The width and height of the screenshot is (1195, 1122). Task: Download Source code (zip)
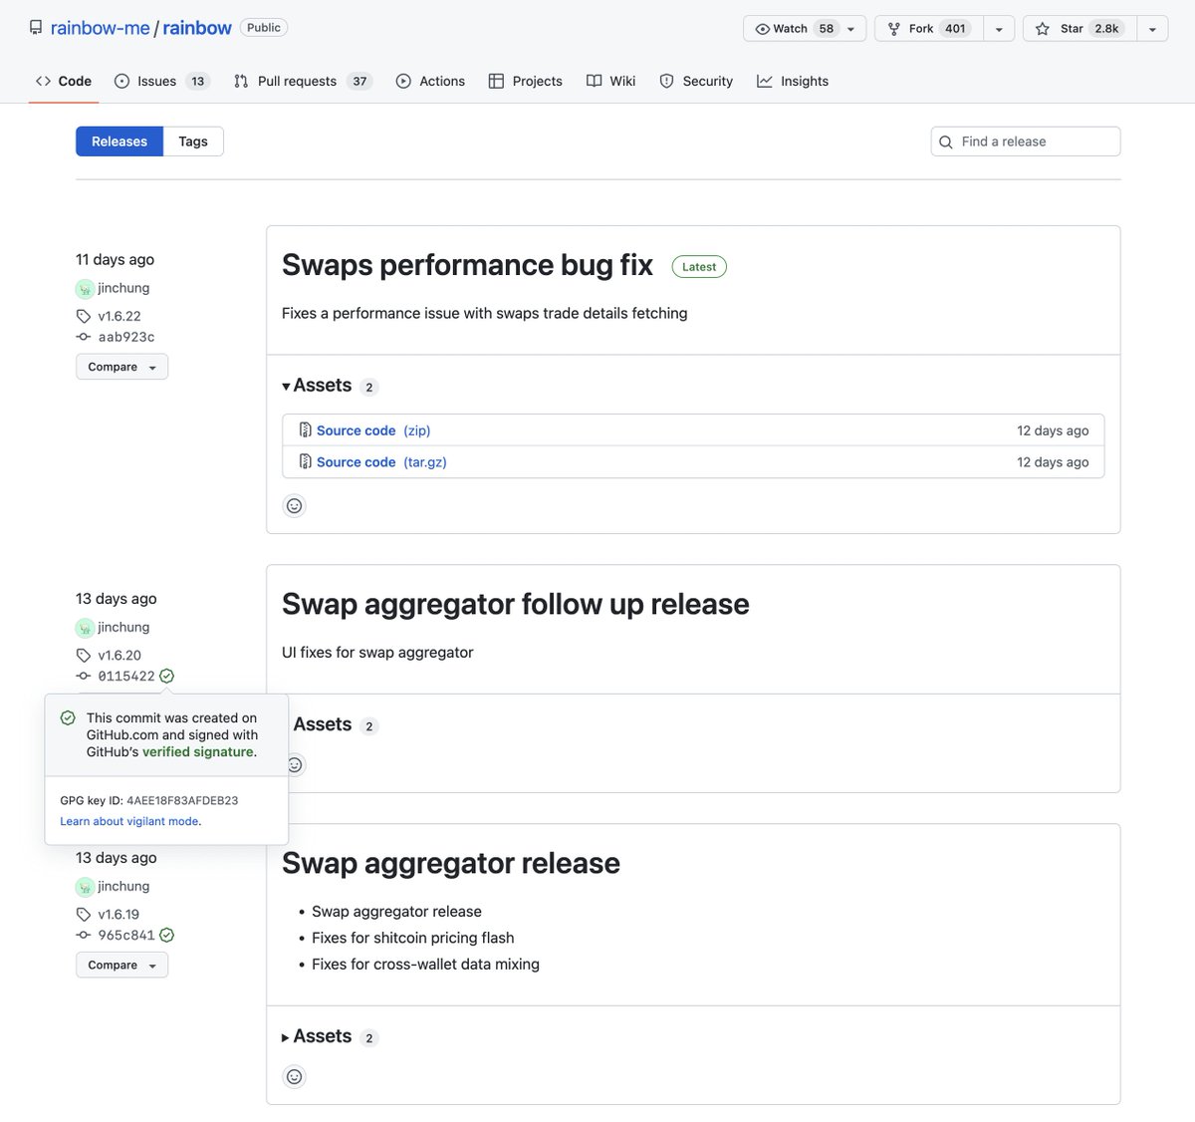click(x=373, y=430)
